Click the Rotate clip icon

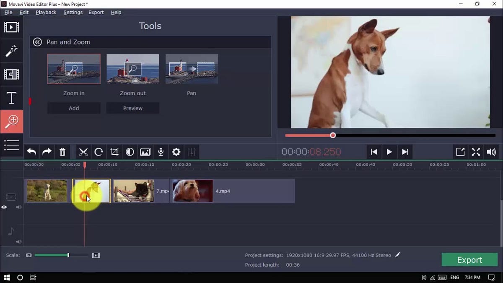[99, 152]
